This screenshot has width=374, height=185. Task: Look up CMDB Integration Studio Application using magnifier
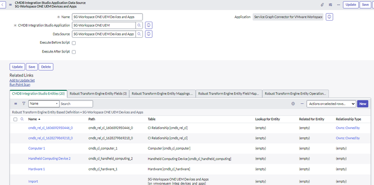coord(139,25)
